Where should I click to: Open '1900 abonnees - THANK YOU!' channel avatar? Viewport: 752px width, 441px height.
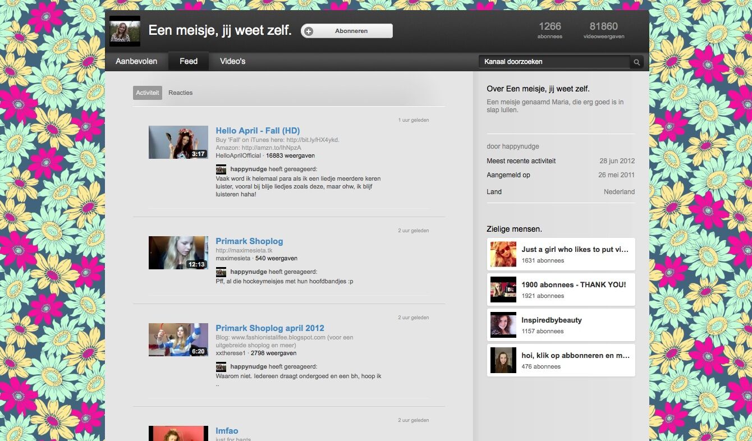point(503,290)
